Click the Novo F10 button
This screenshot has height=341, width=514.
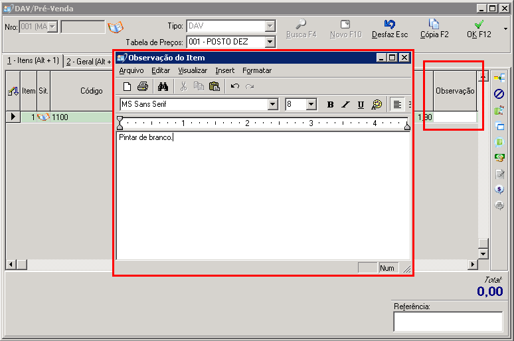point(346,29)
